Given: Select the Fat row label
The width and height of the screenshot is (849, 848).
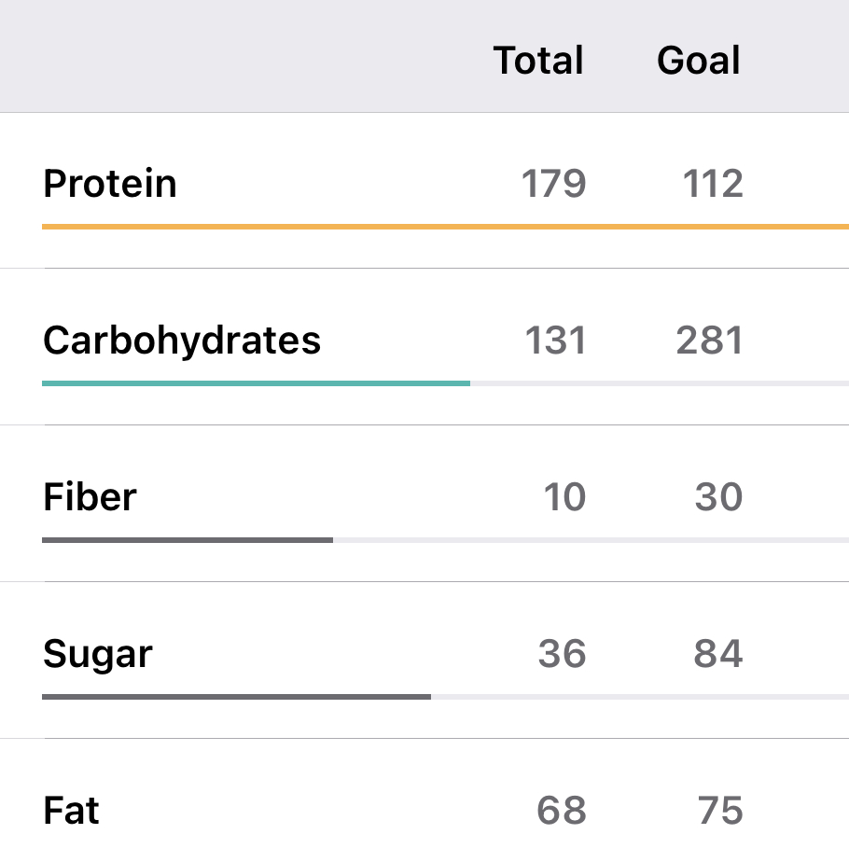Looking at the screenshot, I should 71,811.
